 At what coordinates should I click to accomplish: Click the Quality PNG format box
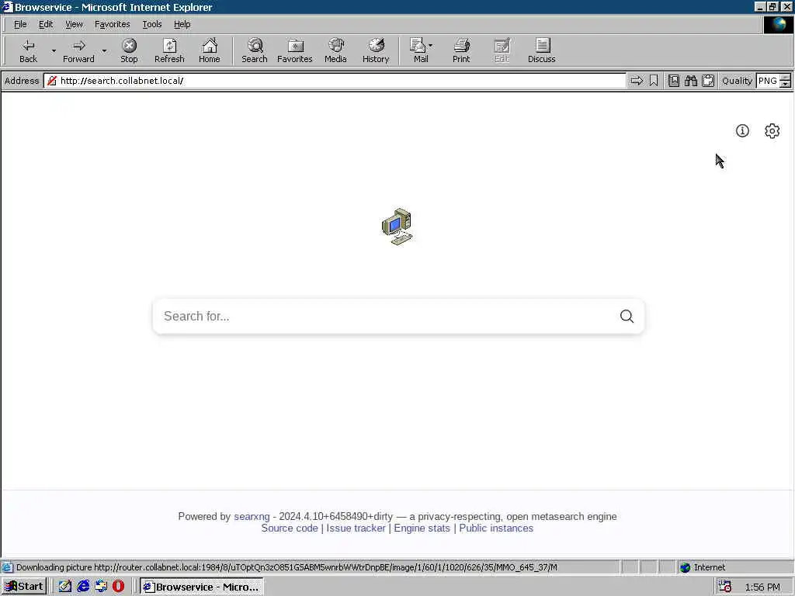coord(768,81)
